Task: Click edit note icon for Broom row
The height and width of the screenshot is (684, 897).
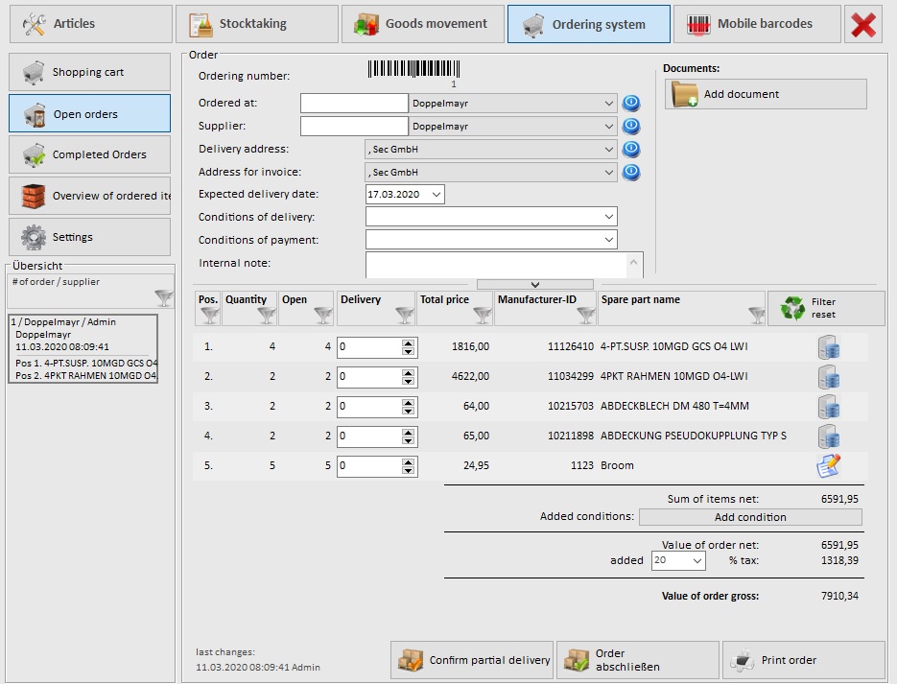Action: point(828,466)
